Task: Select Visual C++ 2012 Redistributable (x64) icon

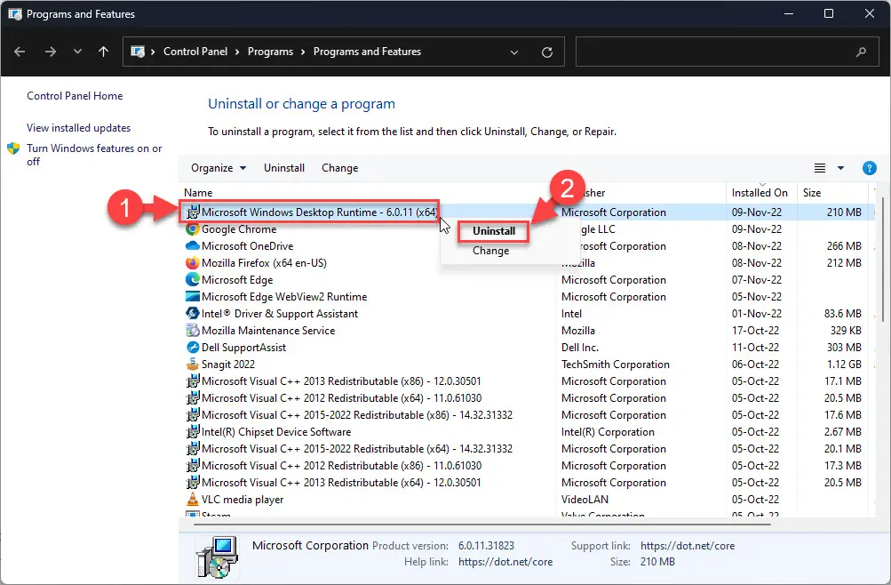Action: point(193,398)
